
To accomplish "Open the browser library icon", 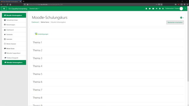I will tap(176, 4).
